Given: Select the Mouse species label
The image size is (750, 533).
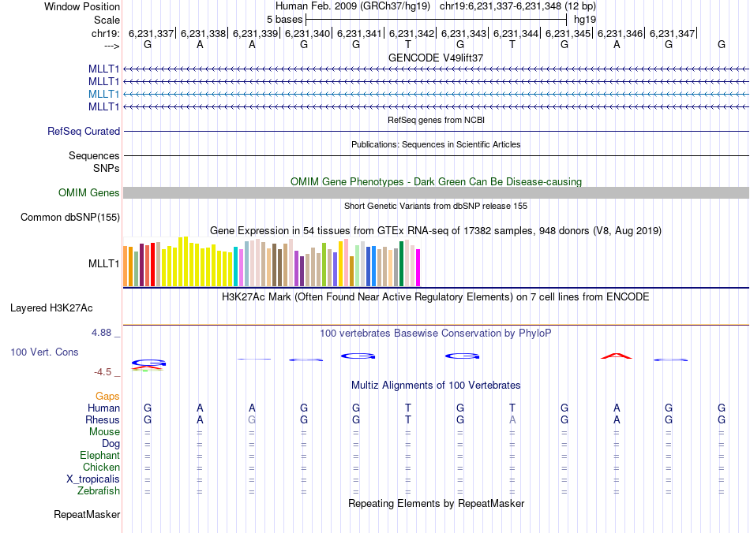Looking at the screenshot, I should [104, 432].
